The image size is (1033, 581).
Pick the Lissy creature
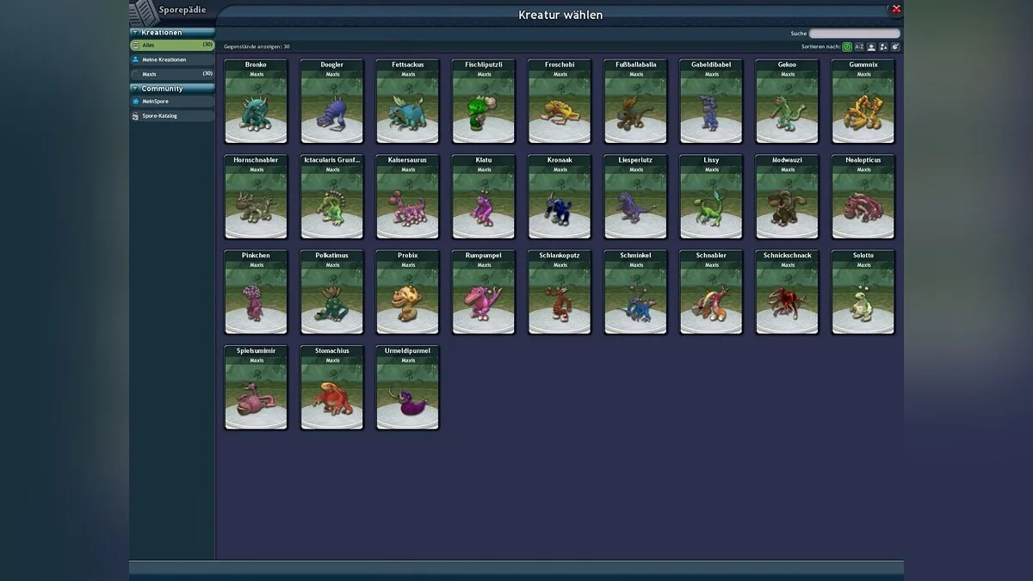712,197
